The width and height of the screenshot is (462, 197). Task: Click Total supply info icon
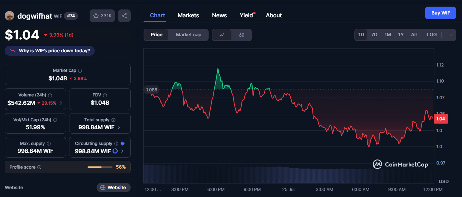[x=114, y=120]
